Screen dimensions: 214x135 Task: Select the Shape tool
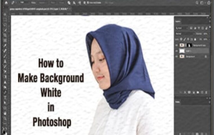(x=5, y=108)
